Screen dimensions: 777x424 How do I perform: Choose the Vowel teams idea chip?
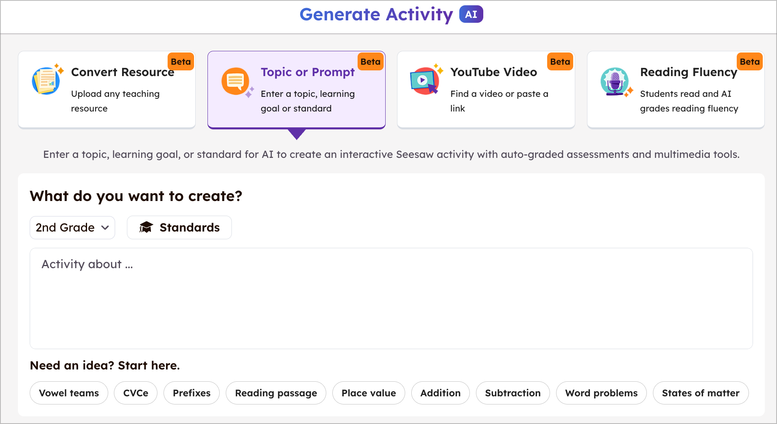click(69, 393)
